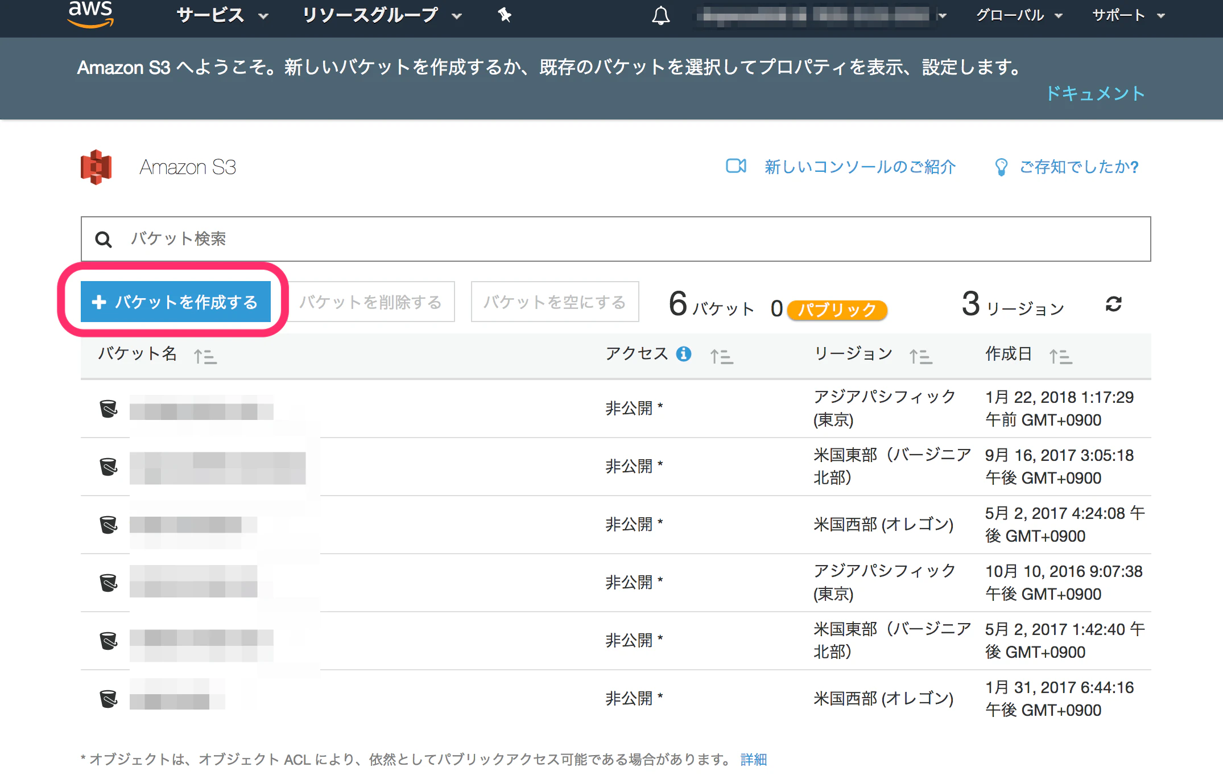Click date 10月 10, 2016 9:07:38 cell

[x=1064, y=583]
